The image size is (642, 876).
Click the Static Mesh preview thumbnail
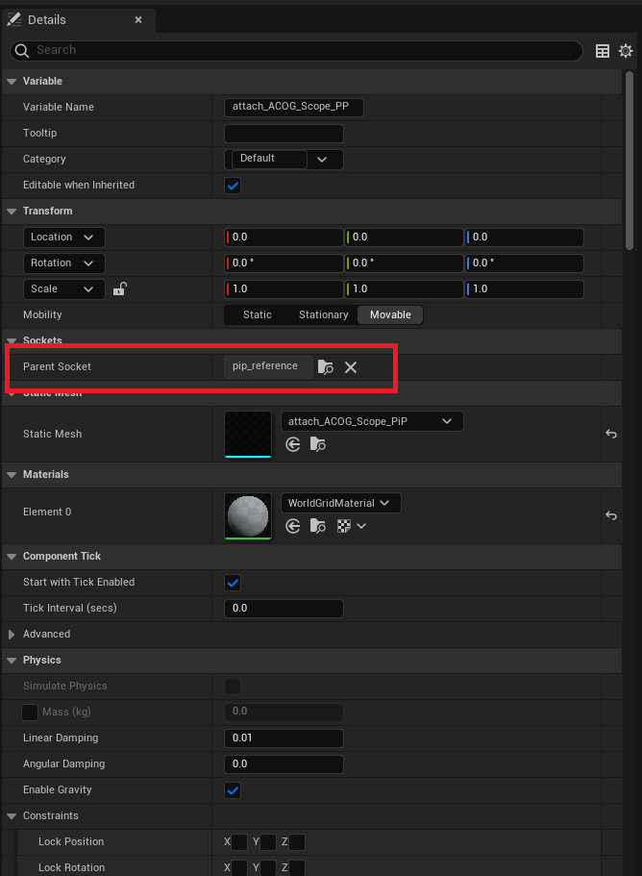tap(248, 435)
